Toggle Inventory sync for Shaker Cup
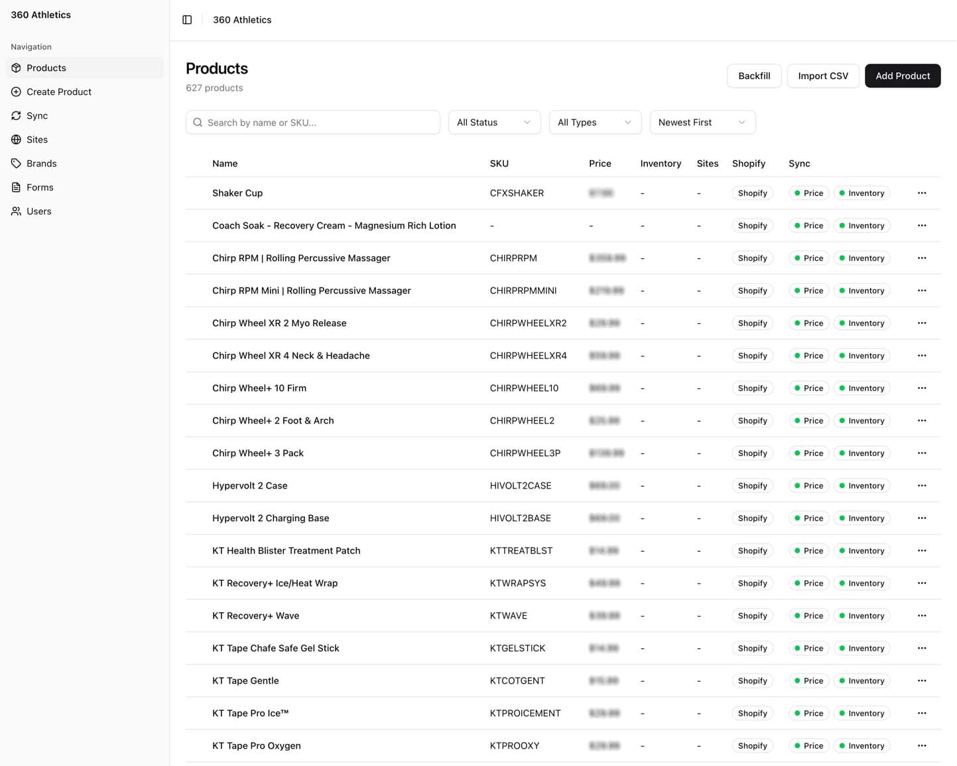 [861, 193]
